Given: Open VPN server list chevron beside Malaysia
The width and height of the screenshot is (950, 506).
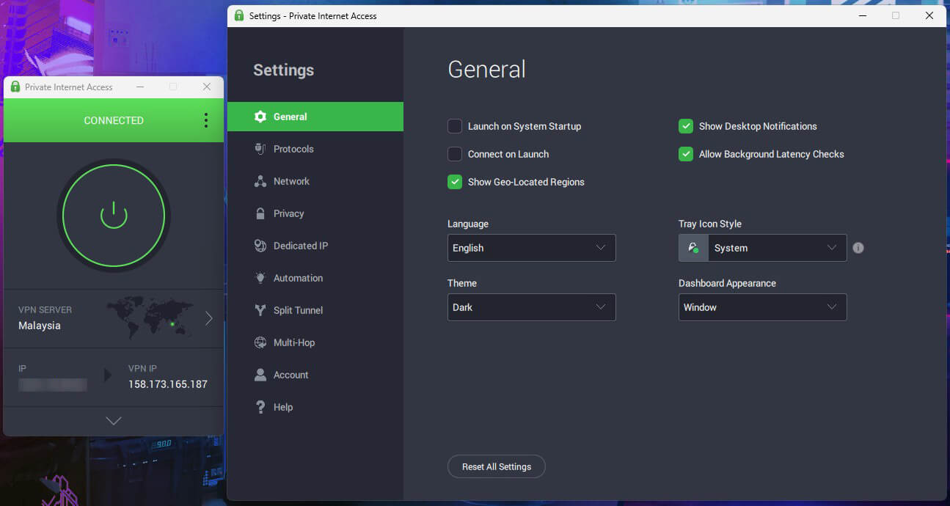Looking at the screenshot, I should click(x=209, y=318).
